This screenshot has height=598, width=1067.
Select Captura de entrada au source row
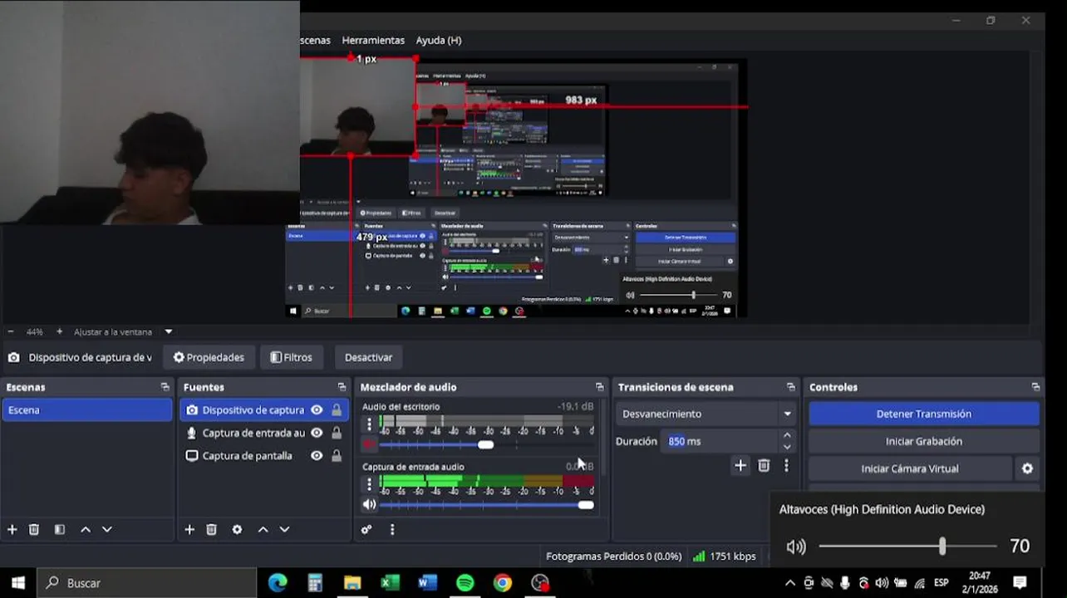click(x=263, y=433)
